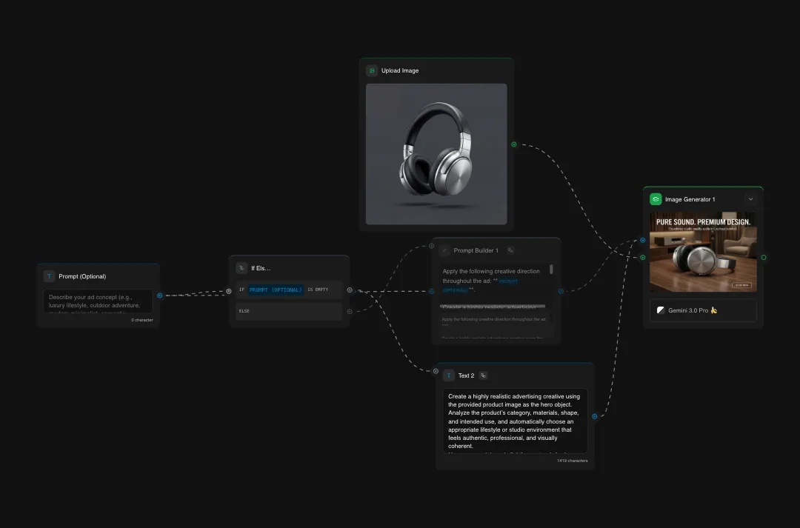Select the PROMPT (OPTIONAL) variable chip
Image resolution: width=800 pixels, height=528 pixels.
(x=276, y=290)
